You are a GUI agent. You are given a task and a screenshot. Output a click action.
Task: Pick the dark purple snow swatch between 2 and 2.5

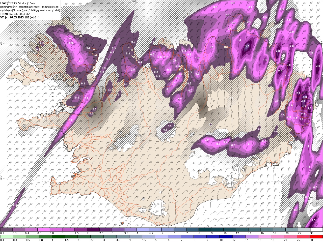click(x=93, y=230)
